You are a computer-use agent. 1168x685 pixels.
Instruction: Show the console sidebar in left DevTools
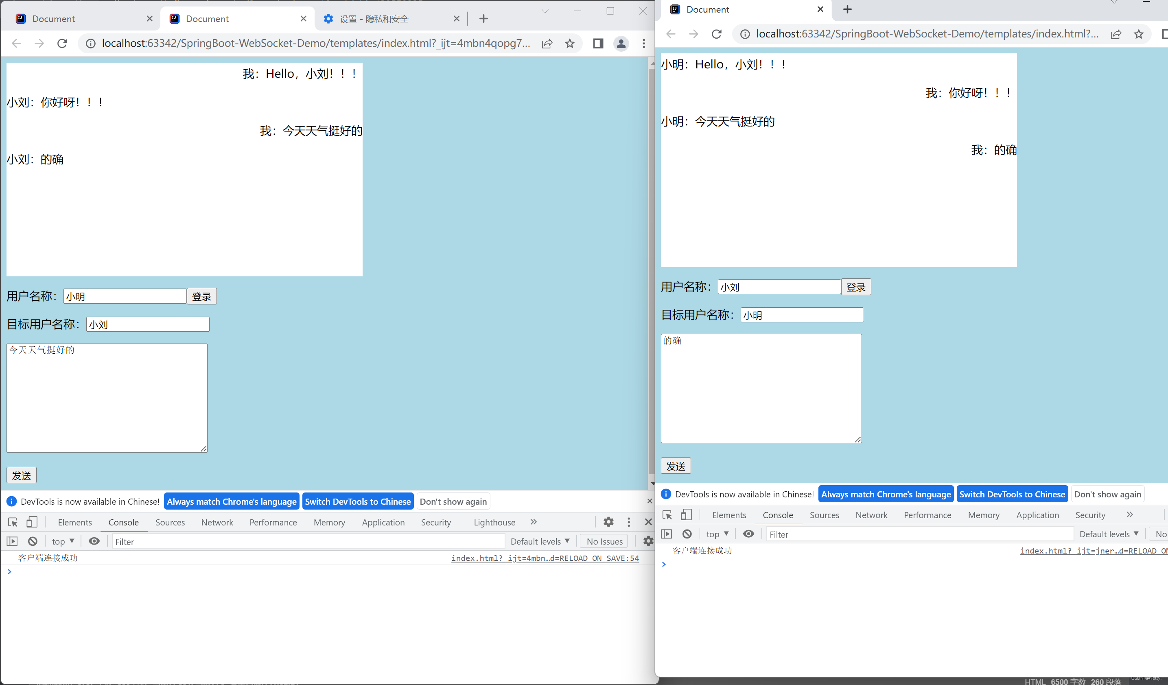point(12,541)
